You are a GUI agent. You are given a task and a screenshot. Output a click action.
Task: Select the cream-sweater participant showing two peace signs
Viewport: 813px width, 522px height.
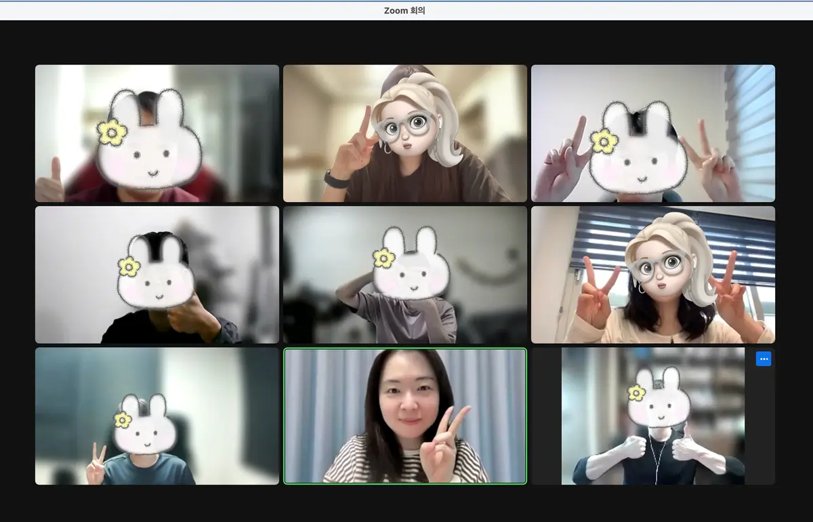tap(653, 275)
